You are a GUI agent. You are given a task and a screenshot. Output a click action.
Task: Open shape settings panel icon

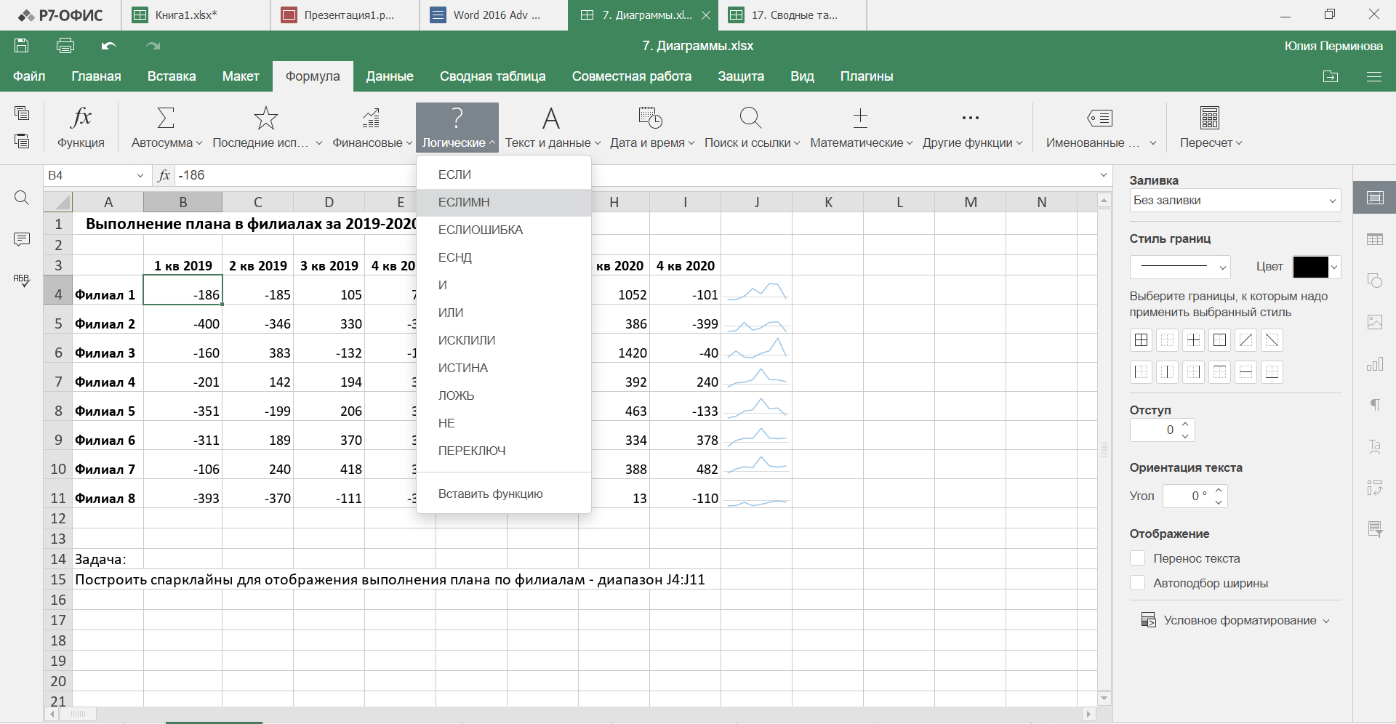click(1375, 281)
